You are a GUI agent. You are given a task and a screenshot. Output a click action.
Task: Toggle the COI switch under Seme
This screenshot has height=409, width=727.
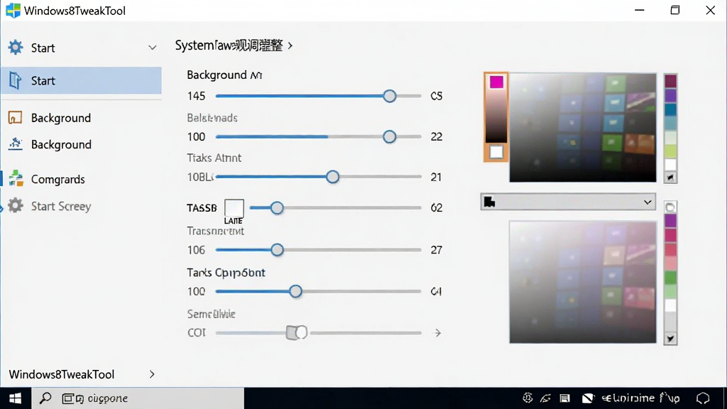(x=297, y=332)
